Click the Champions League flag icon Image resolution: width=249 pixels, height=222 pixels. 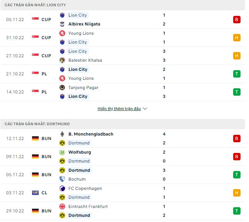35,193
